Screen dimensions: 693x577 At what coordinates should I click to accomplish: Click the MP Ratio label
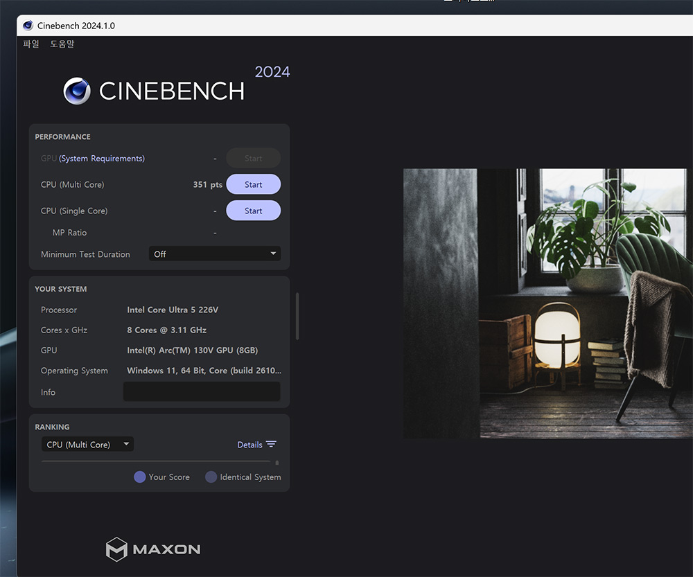(69, 232)
